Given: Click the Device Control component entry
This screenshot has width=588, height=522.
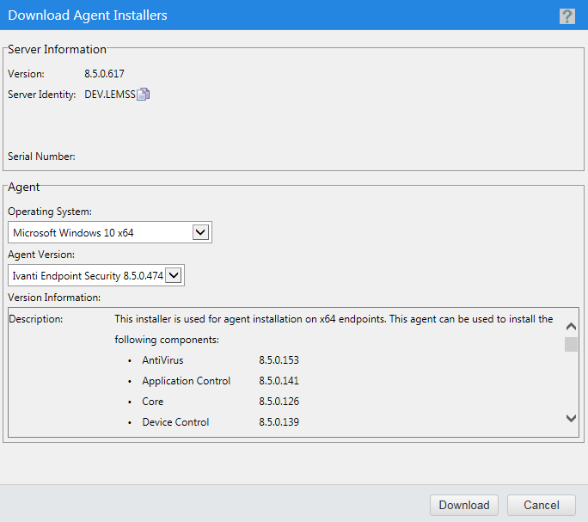Looking at the screenshot, I should (175, 422).
